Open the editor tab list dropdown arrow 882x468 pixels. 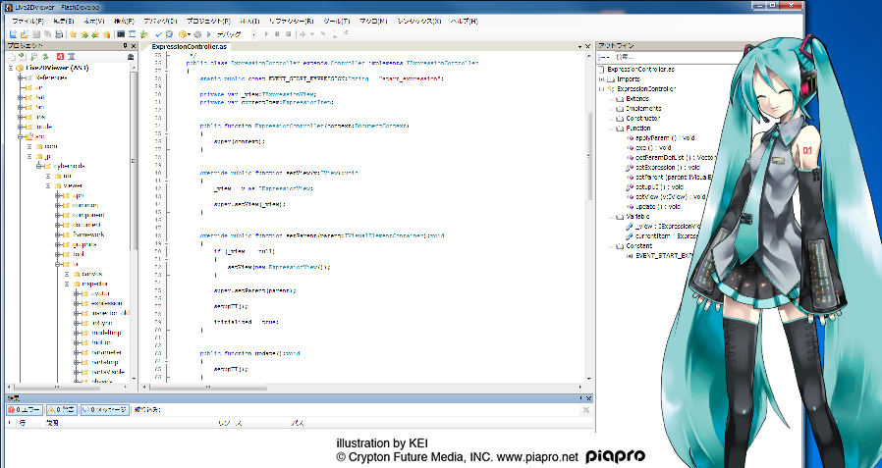coord(579,46)
